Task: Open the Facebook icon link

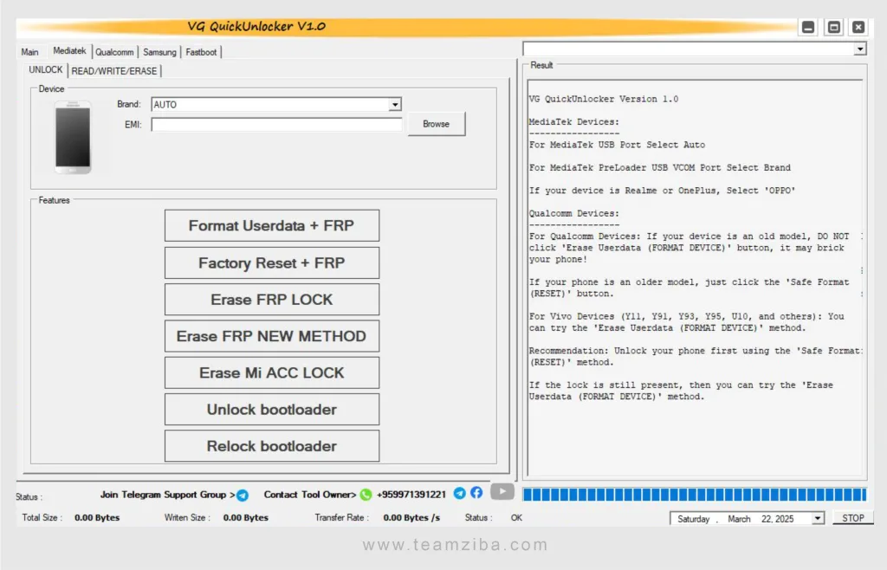Action: click(x=476, y=493)
